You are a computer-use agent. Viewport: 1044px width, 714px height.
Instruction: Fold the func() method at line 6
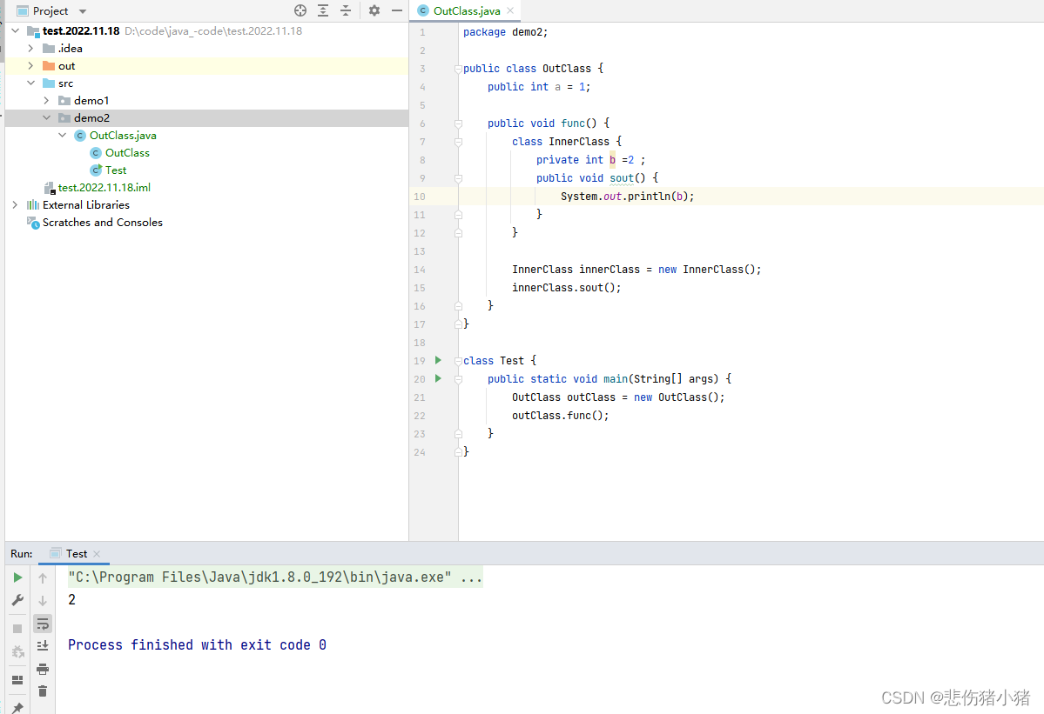(x=458, y=123)
